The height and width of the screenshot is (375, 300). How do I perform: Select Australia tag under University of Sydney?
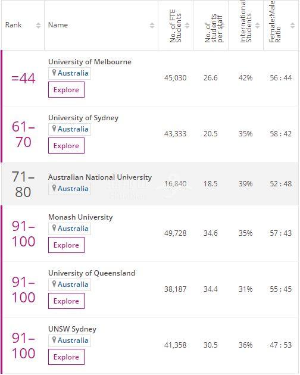[70, 129]
